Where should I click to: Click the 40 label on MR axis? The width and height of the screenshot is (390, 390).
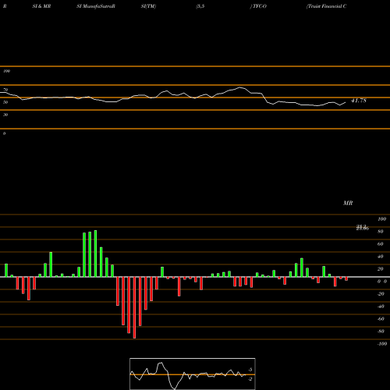381,257
